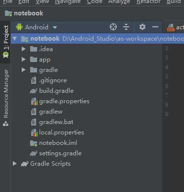Open the View menu
This screenshot has height=192, width=184.
[x=42, y=1]
